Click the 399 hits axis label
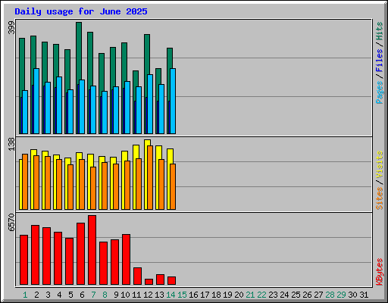This screenshot has width=388, height=303. [11, 28]
